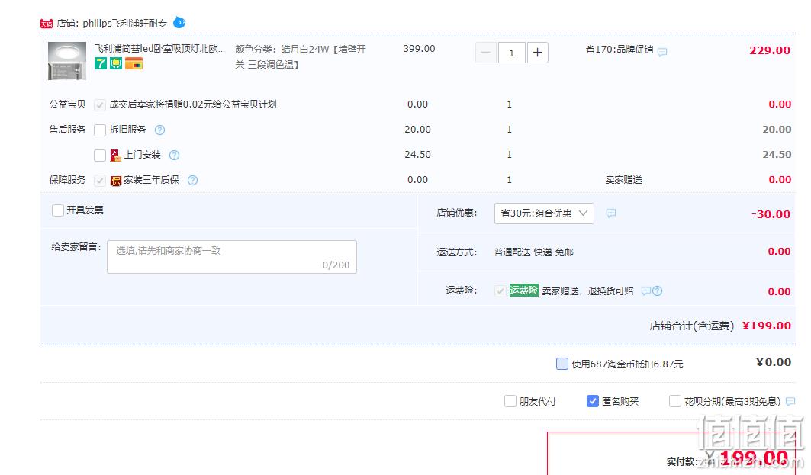Click the orange card badge under the product title
Screen dimensions: 811x475
[134, 63]
